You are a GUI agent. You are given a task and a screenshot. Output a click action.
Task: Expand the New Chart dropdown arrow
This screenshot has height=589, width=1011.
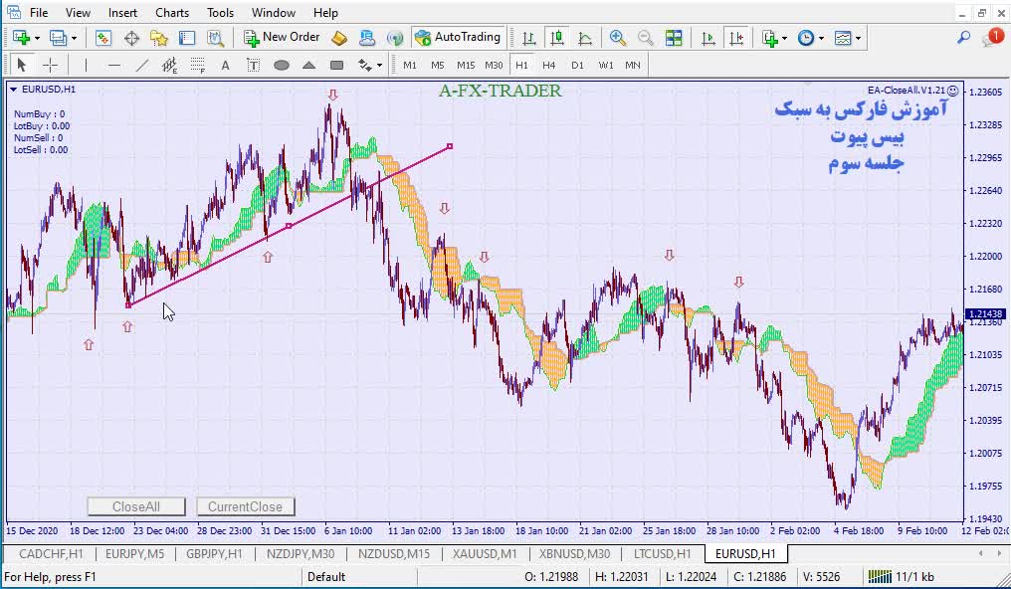38,38
